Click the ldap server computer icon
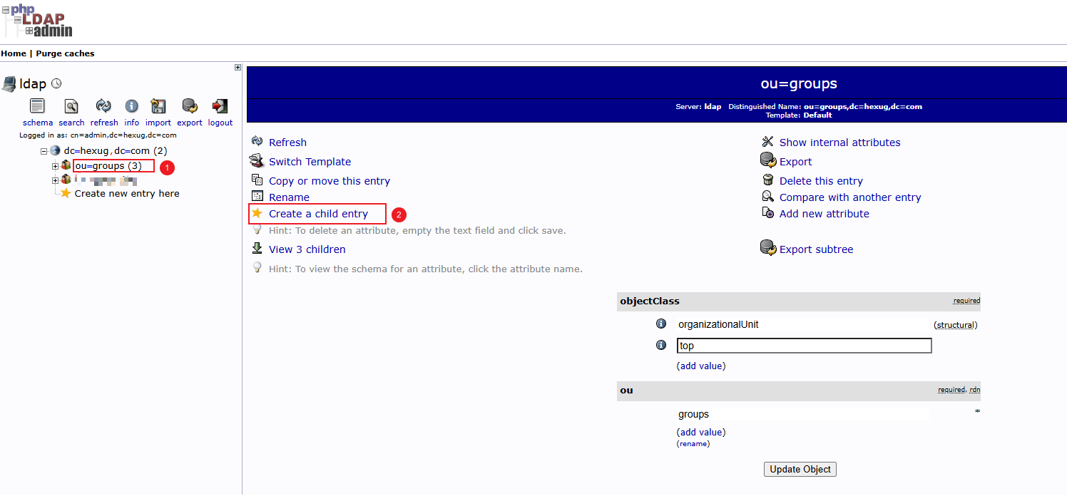This screenshot has height=496, width=1067. (x=9, y=84)
